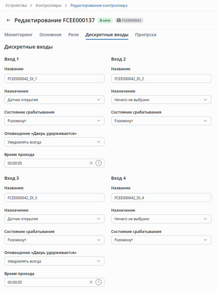The height and width of the screenshot is (292, 217).
Task: Click the FCEE000042 device badge icon
Action: (119, 20)
